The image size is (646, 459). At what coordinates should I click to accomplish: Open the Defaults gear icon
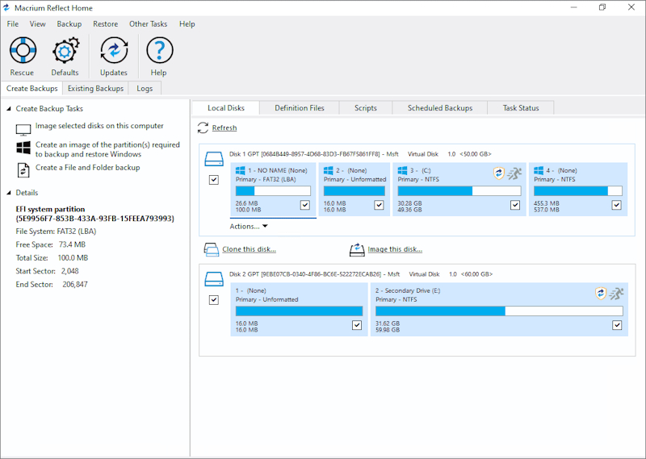tap(65, 51)
